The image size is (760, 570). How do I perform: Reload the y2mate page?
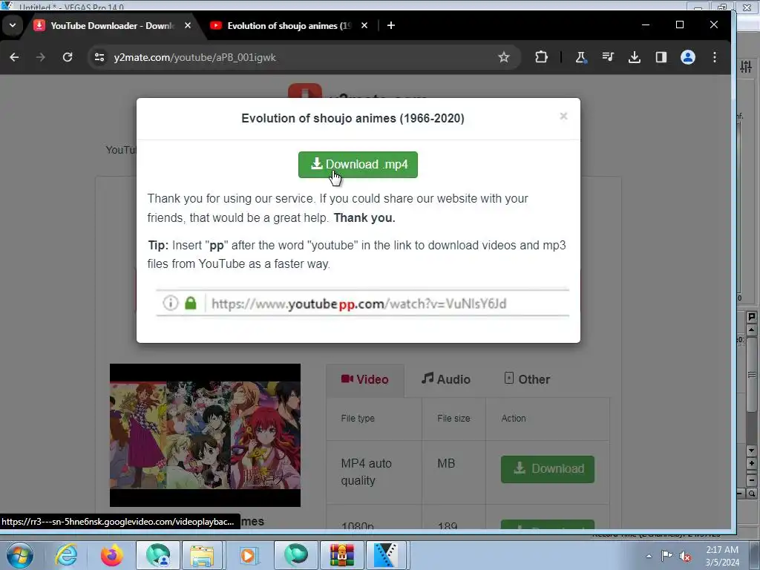coord(68,57)
